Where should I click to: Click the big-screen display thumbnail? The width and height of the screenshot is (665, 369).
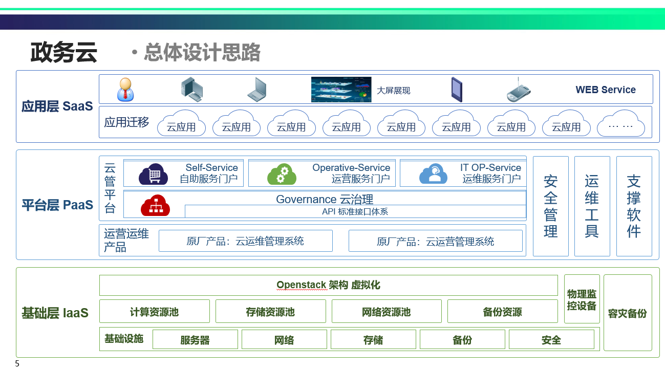tap(341, 90)
